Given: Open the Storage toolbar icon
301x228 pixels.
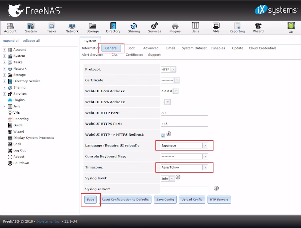Looking at the screenshot, I should click(93, 28).
